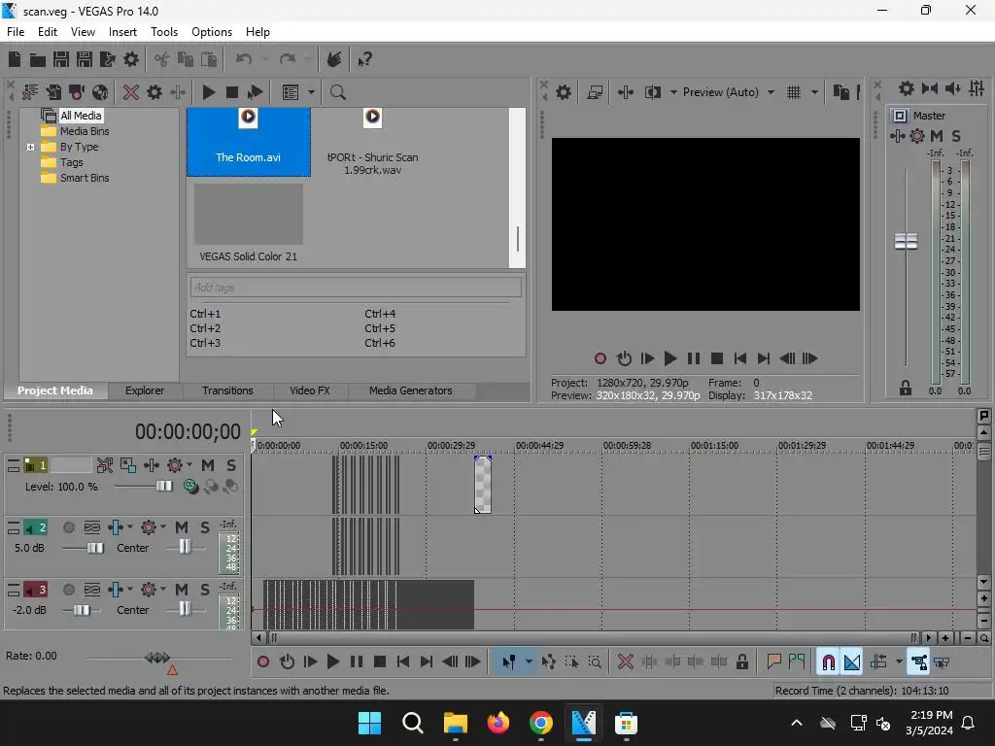995x746 pixels.
Task: Mute the Master bus
Action: [937, 136]
